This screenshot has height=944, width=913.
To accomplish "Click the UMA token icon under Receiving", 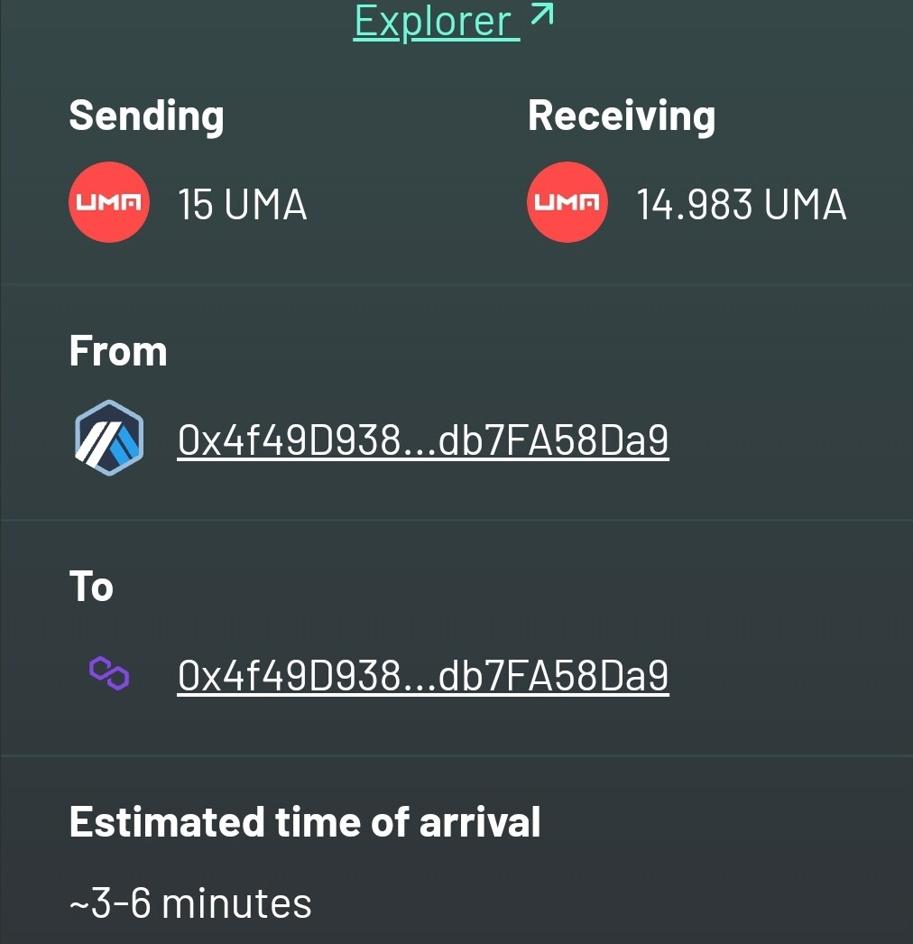I will (x=567, y=202).
